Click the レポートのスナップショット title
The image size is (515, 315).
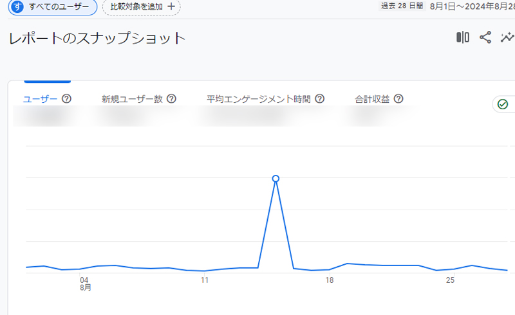[x=97, y=39]
